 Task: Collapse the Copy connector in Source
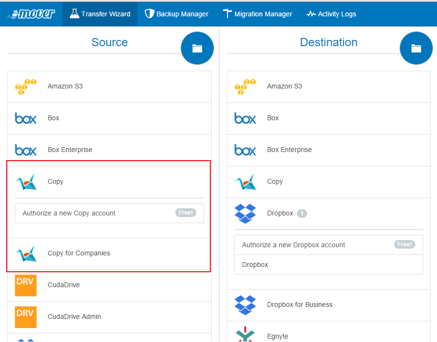pos(109,182)
